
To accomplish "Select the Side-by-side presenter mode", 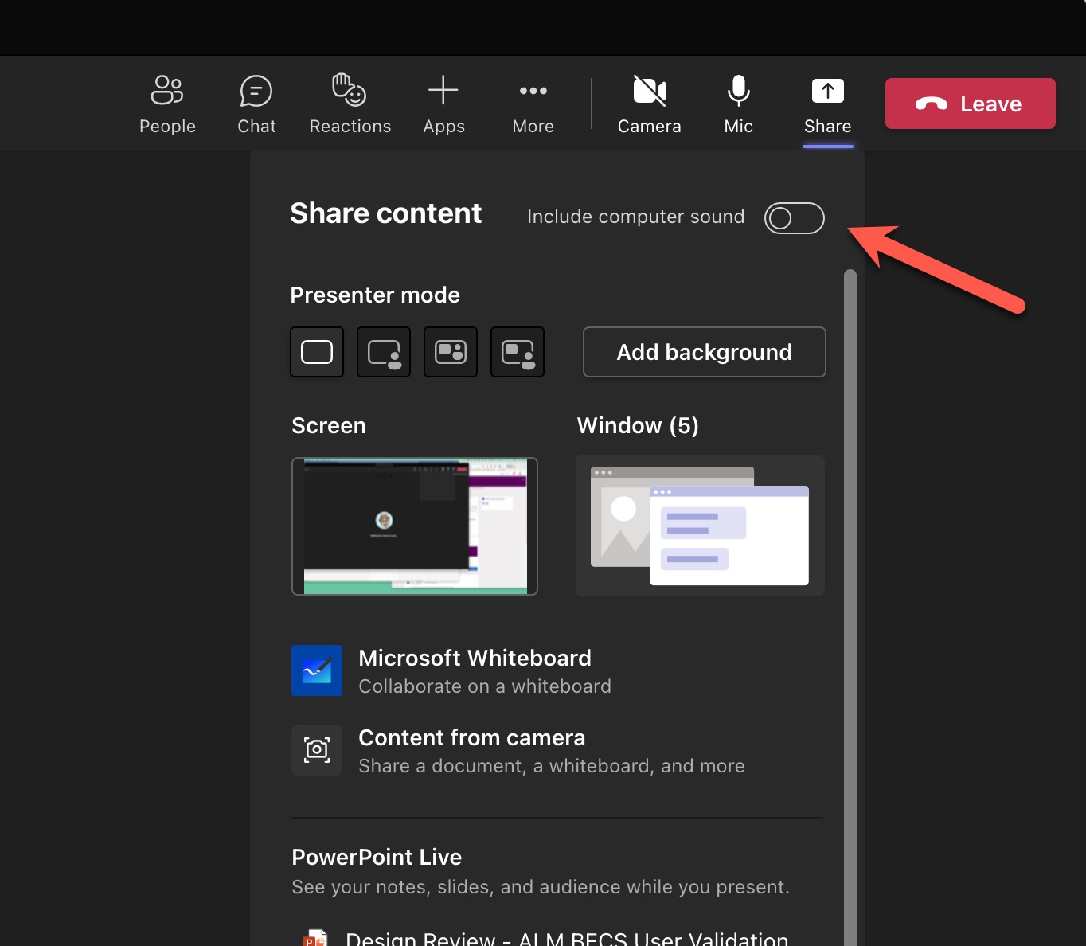I will pos(451,352).
